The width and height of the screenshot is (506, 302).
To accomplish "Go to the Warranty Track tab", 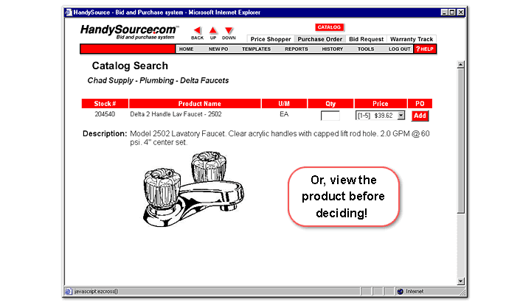I will [412, 39].
